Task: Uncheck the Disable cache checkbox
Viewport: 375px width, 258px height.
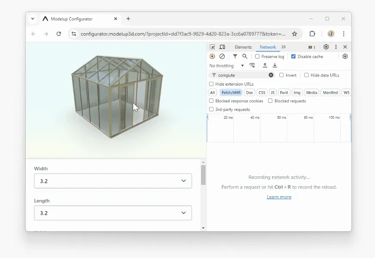Action: pos(293,56)
